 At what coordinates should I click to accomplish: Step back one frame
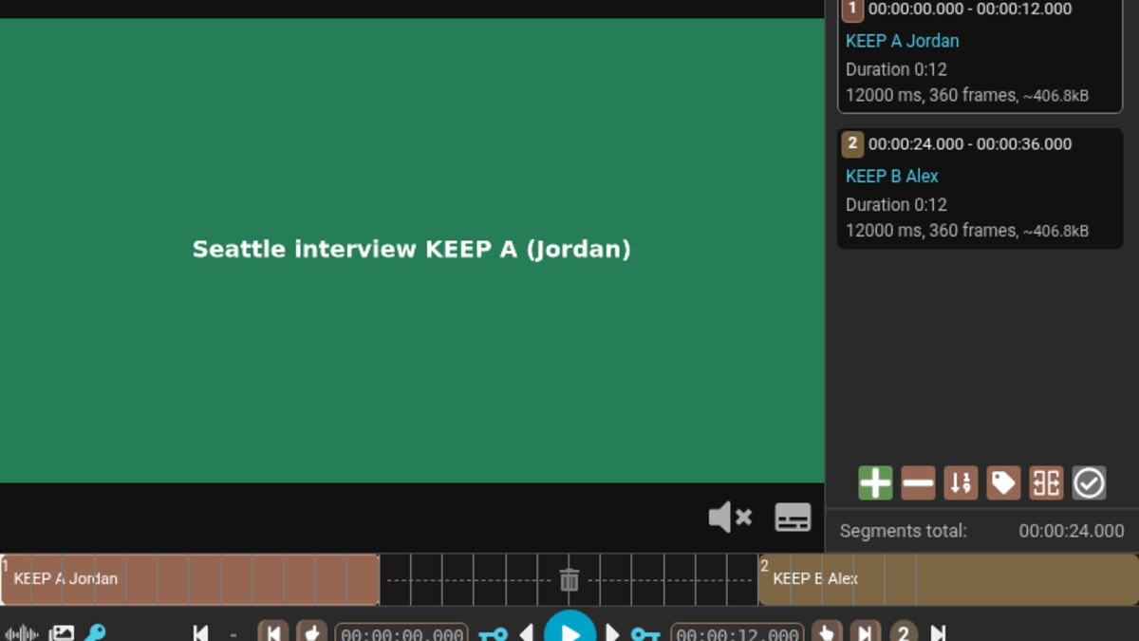[x=526, y=633]
